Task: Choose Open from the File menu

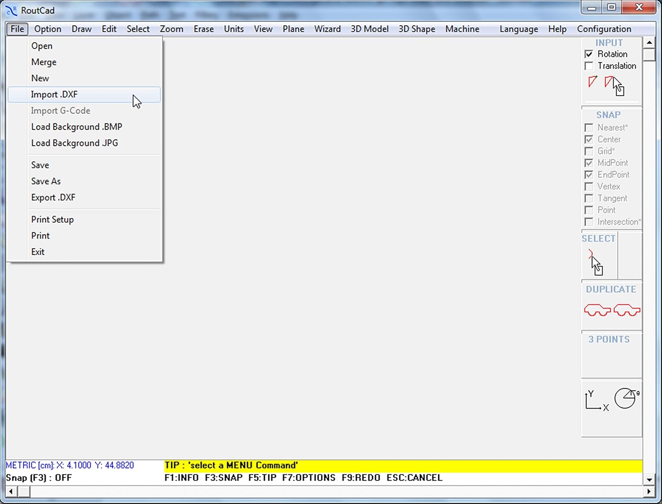Action: click(x=84, y=46)
